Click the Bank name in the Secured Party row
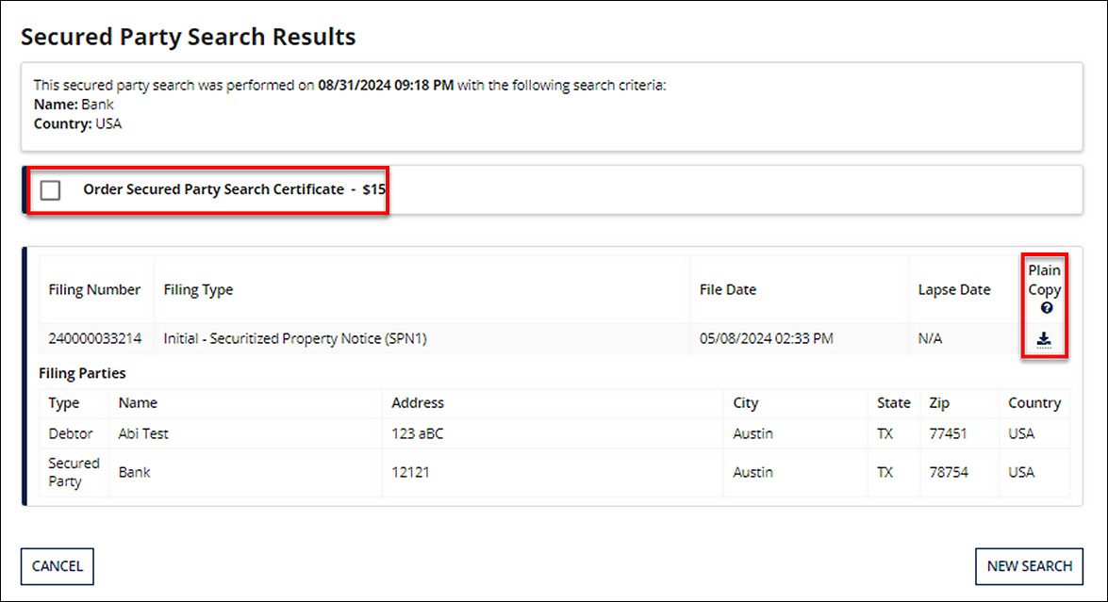This screenshot has height=602, width=1108. pyautogui.click(x=134, y=473)
